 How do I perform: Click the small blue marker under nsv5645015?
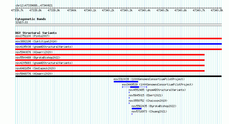[x=129, y=98]
